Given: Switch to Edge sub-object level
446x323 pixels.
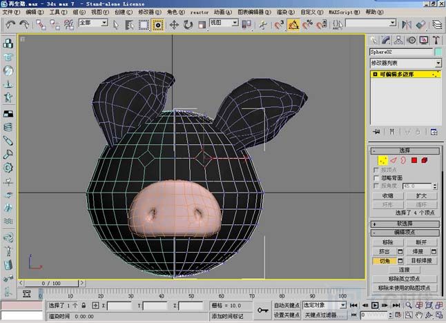Looking at the screenshot, I should (x=394, y=160).
